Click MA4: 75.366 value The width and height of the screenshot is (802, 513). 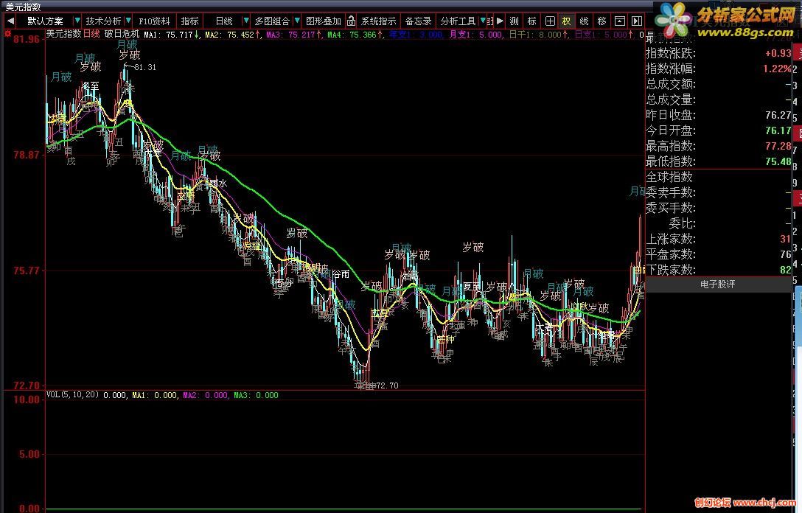point(355,35)
